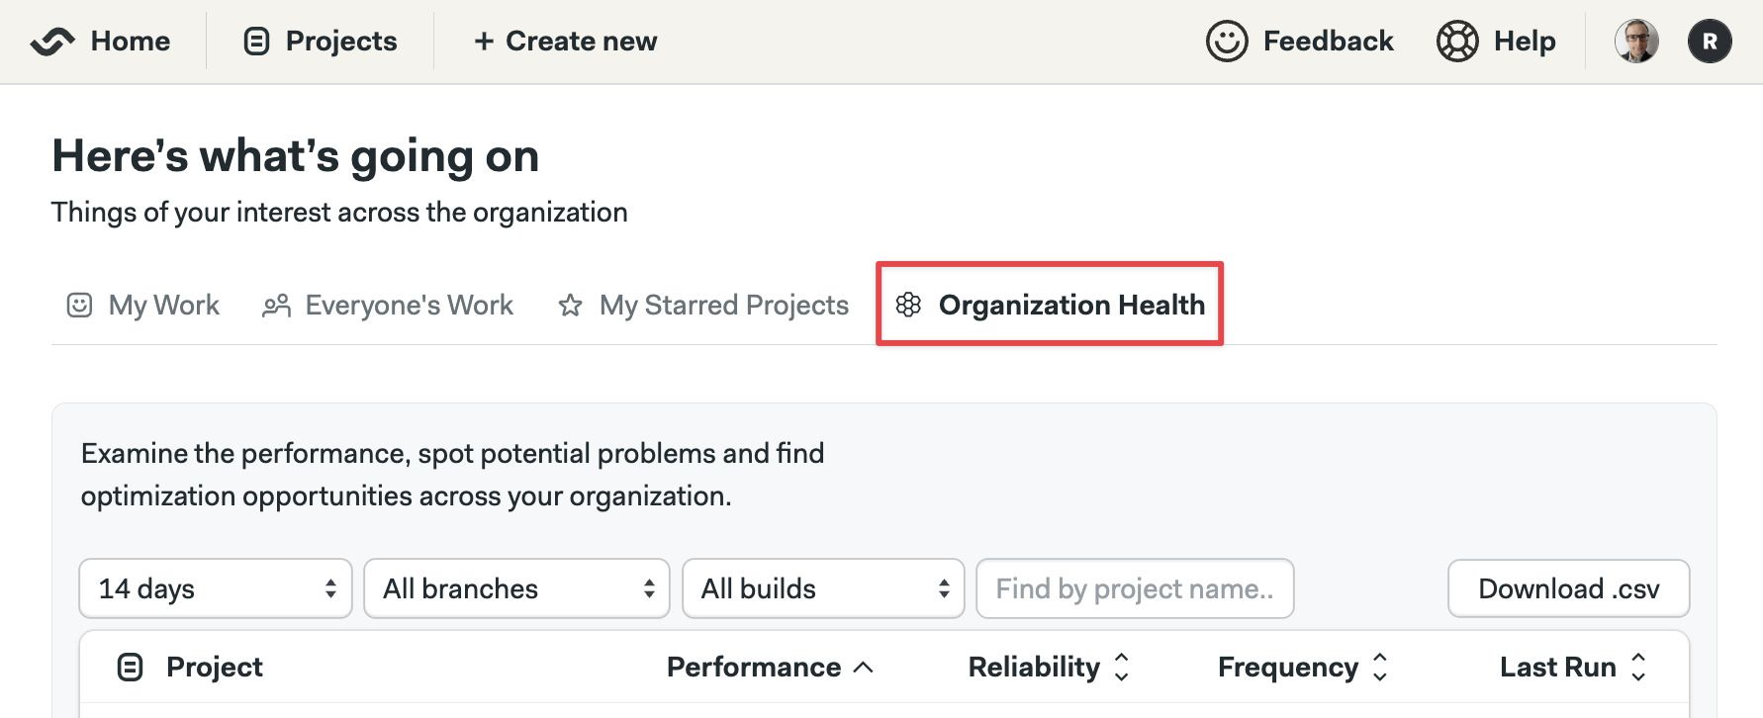1763x718 pixels.
Task: Click the Performance ascending sort arrow
Action: click(x=863, y=668)
